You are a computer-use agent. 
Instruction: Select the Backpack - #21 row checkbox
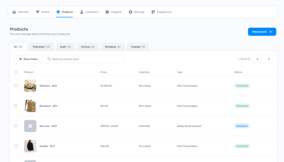[x=16, y=106]
